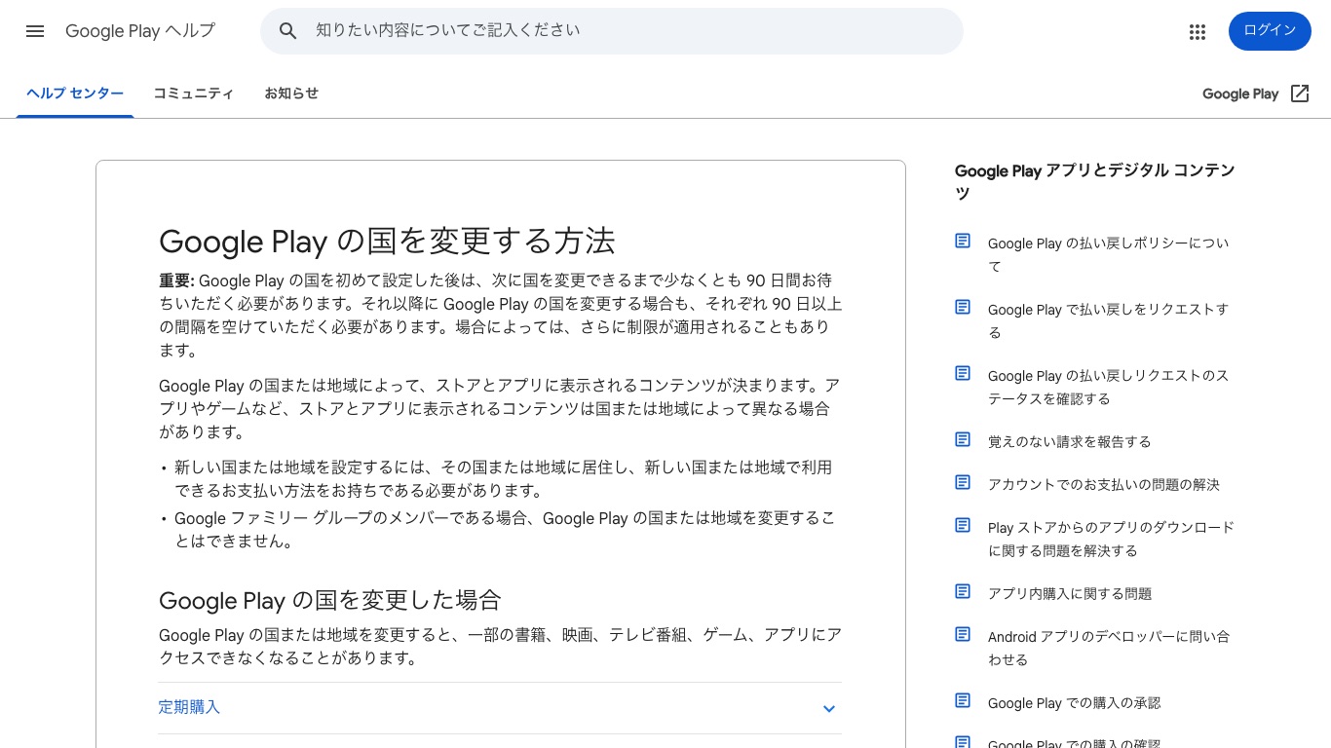Open 覚えのない請求を報告する article
This screenshot has height=748, width=1331.
(1070, 442)
